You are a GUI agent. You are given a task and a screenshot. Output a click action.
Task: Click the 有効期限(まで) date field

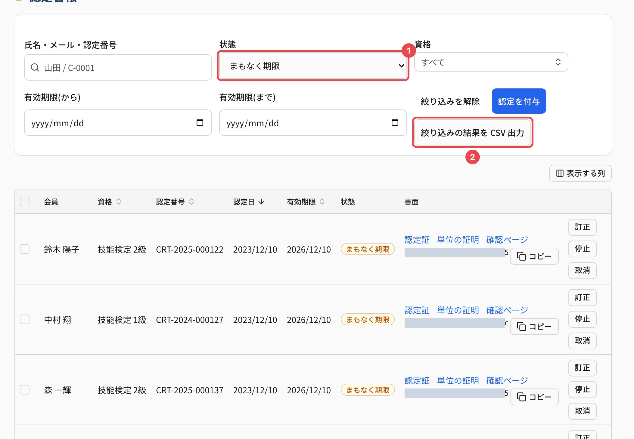(x=313, y=123)
